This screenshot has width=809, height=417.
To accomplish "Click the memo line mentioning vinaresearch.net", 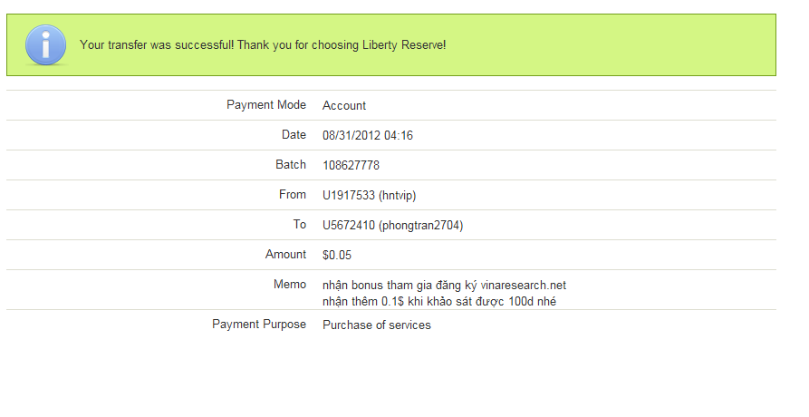I will (444, 286).
